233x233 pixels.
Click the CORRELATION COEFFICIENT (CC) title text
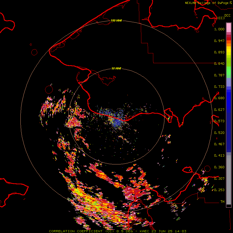pos(82,231)
